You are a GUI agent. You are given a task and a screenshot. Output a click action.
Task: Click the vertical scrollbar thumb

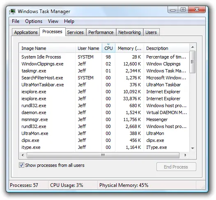click(193, 62)
